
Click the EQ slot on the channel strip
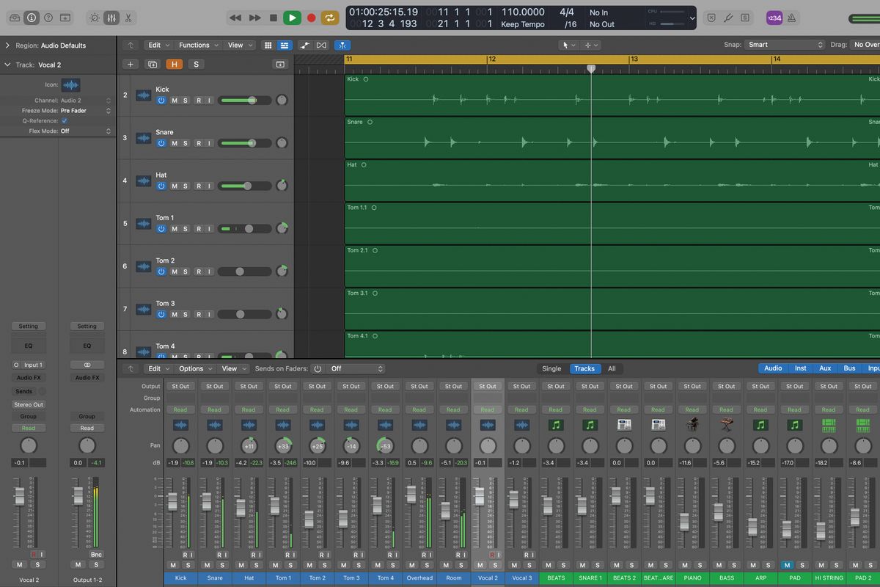click(29, 345)
